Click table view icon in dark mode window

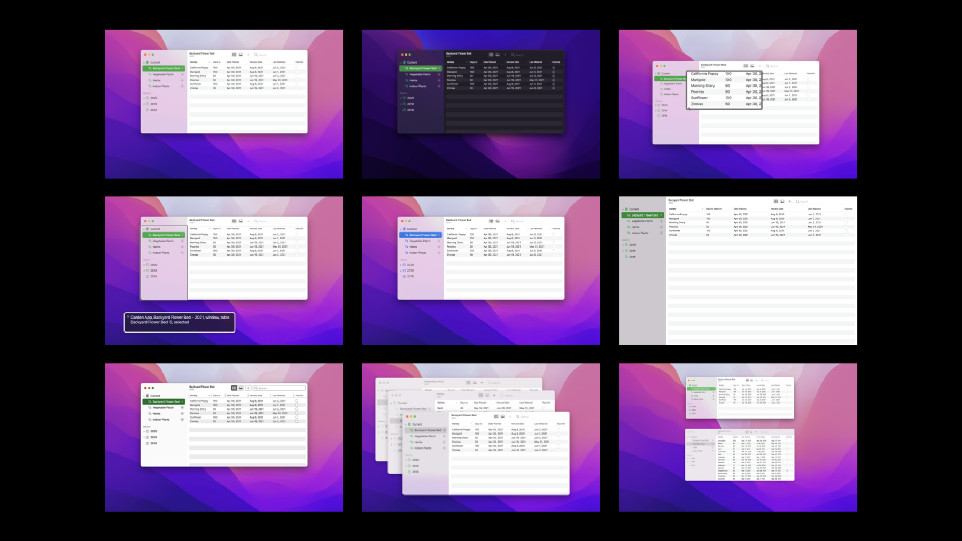491,55
